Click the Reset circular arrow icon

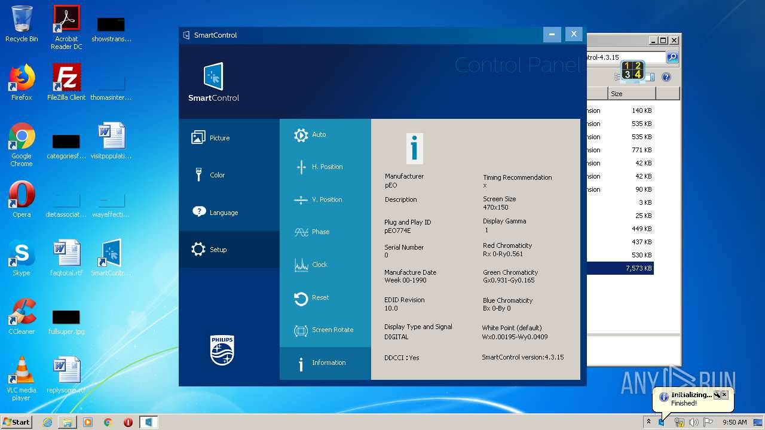(301, 298)
